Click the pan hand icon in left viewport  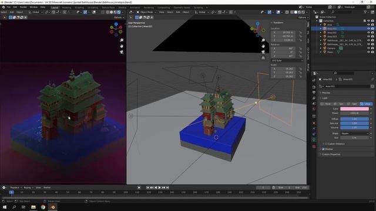click(x=122, y=46)
